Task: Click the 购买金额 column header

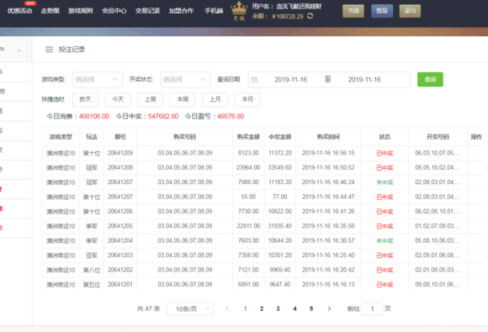Action: (x=248, y=137)
